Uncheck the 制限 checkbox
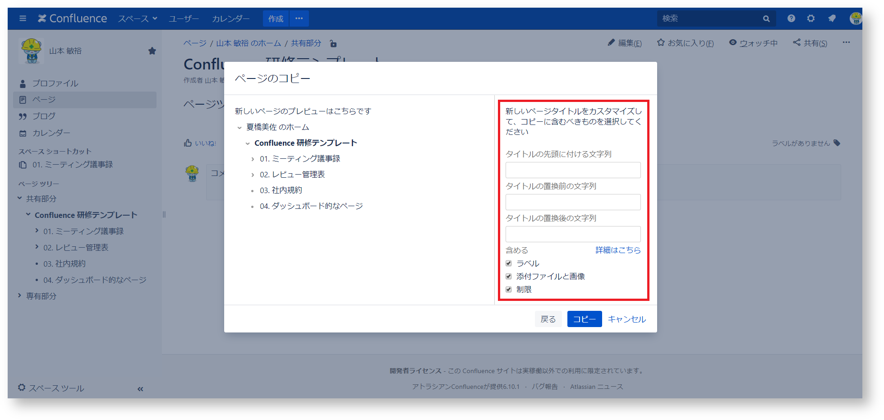This screenshot has width=884, height=420. pyautogui.click(x=509, y=289)
